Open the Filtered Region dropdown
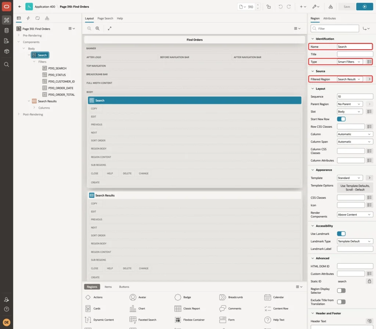 (350, 79)
